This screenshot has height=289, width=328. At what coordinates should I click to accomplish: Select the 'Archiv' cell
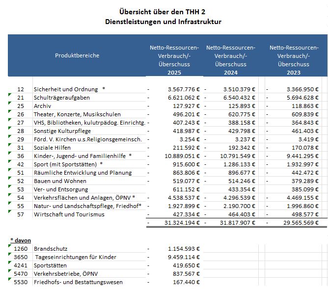pyautogui.click(x=42, y=106)
